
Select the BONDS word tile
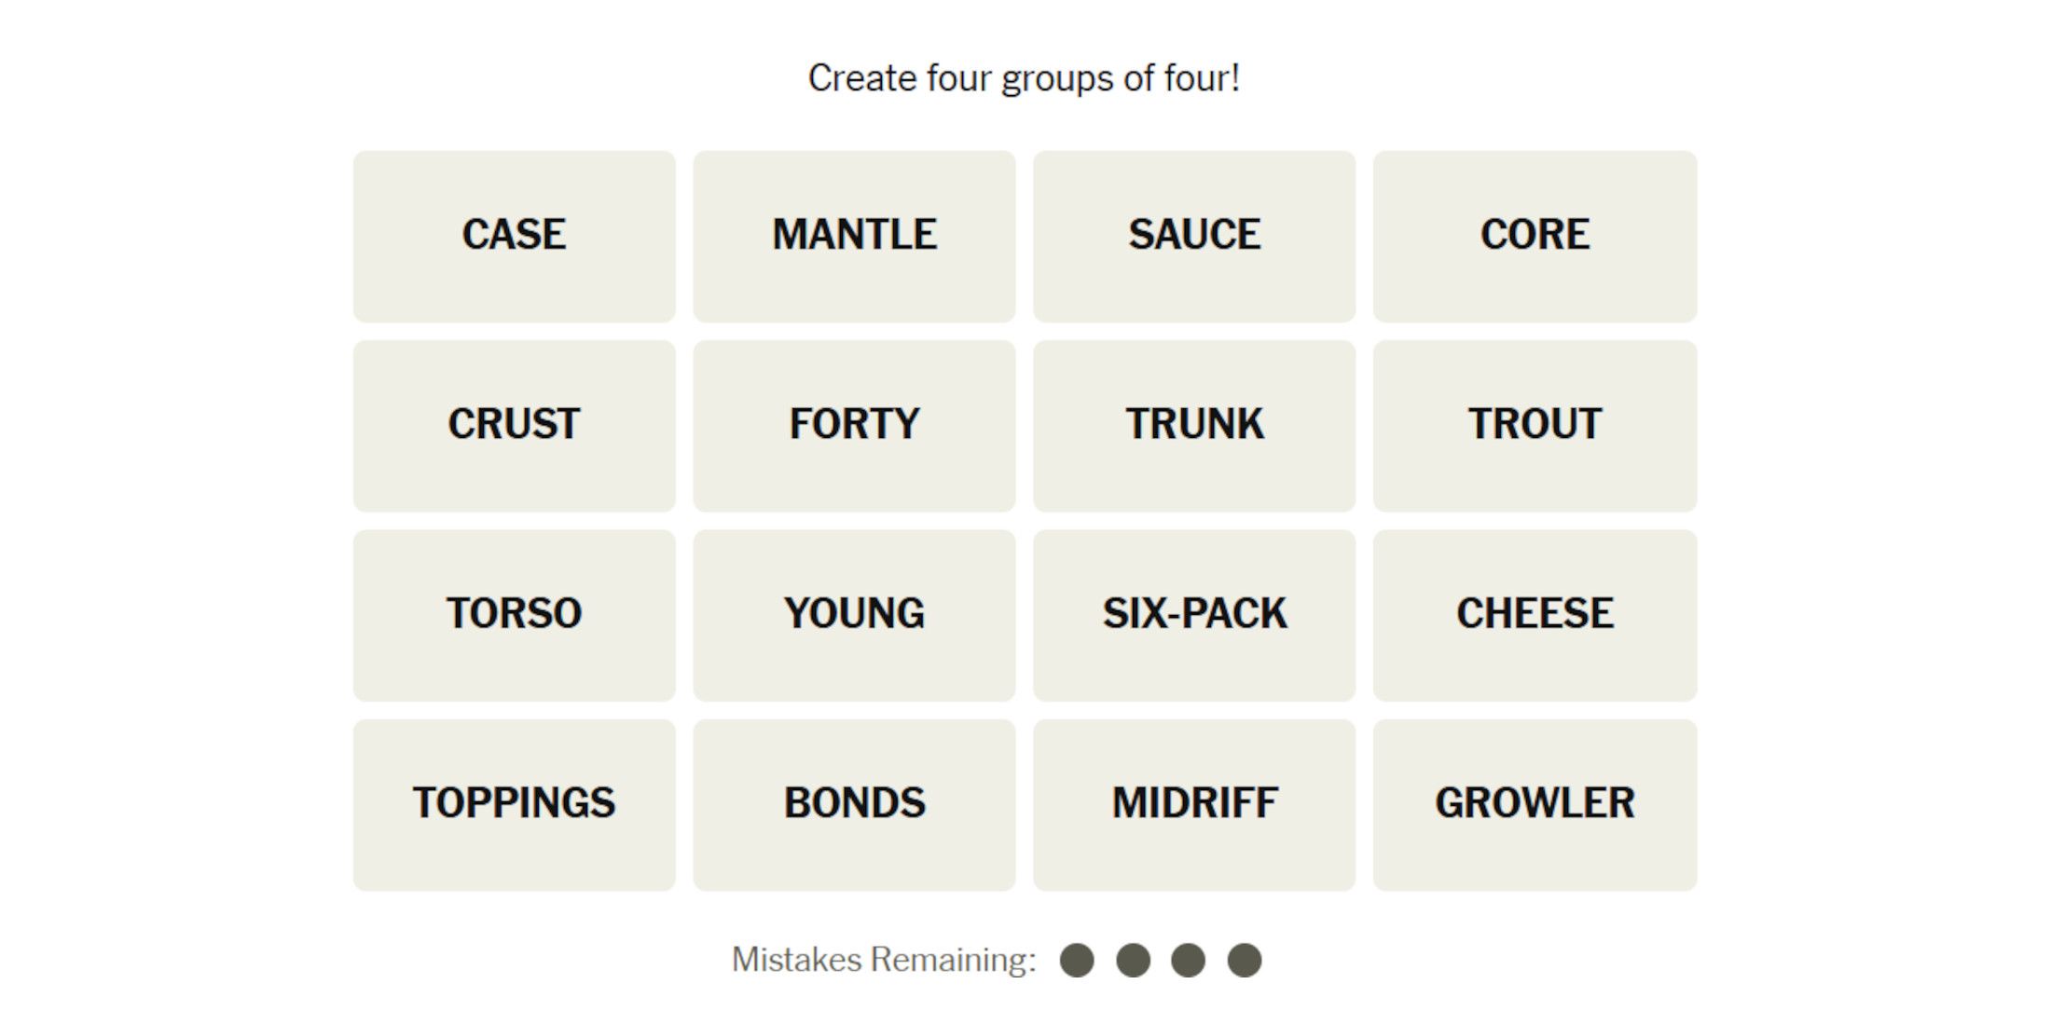854,804
